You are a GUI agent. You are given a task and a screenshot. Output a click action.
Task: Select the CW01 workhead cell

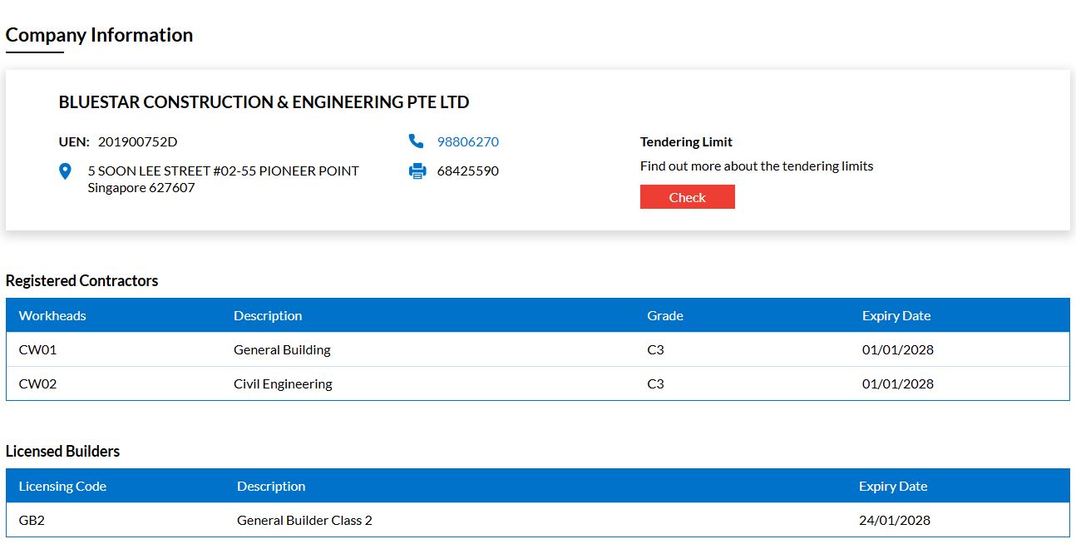[x=37, y=350]
